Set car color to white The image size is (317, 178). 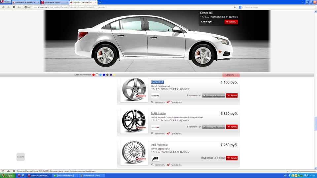coord(97,75)
